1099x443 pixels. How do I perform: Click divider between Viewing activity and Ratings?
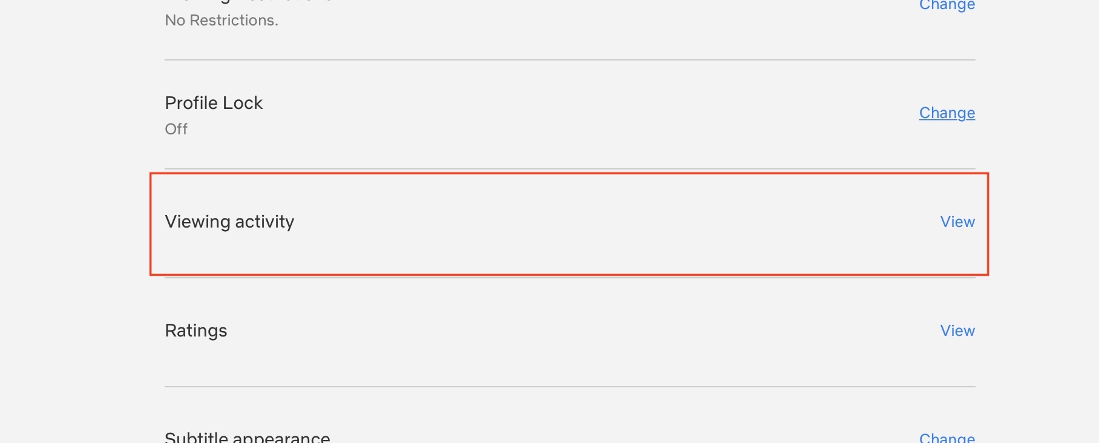(x=569, y=278)
